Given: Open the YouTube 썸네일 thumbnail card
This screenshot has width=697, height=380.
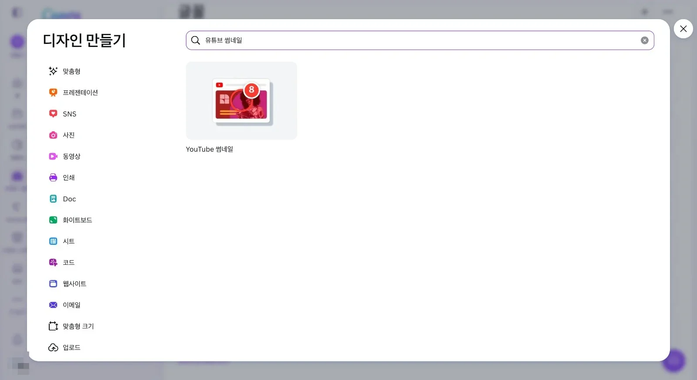Looking at the screenshot, I should [241, 101].
